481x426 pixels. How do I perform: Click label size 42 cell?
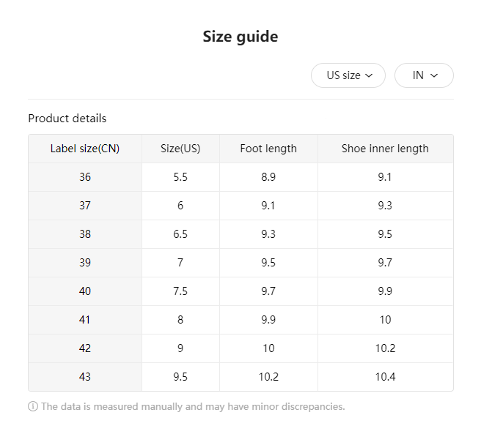pos(85,348)
